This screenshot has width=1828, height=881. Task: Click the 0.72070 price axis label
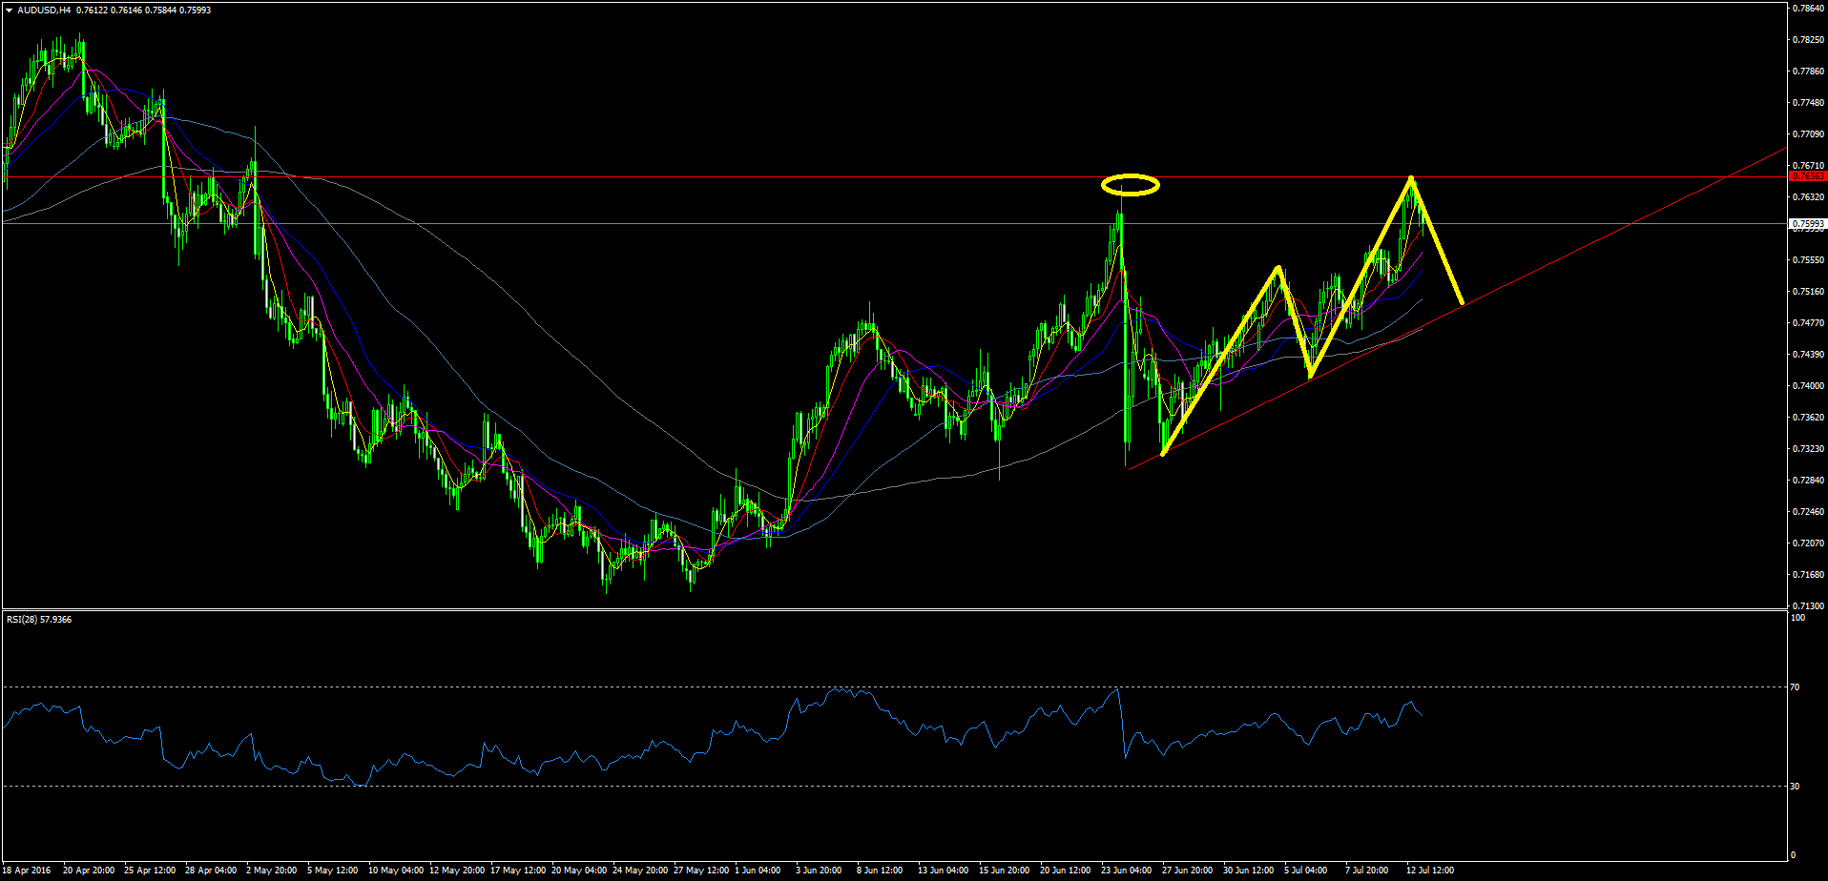1809,543
